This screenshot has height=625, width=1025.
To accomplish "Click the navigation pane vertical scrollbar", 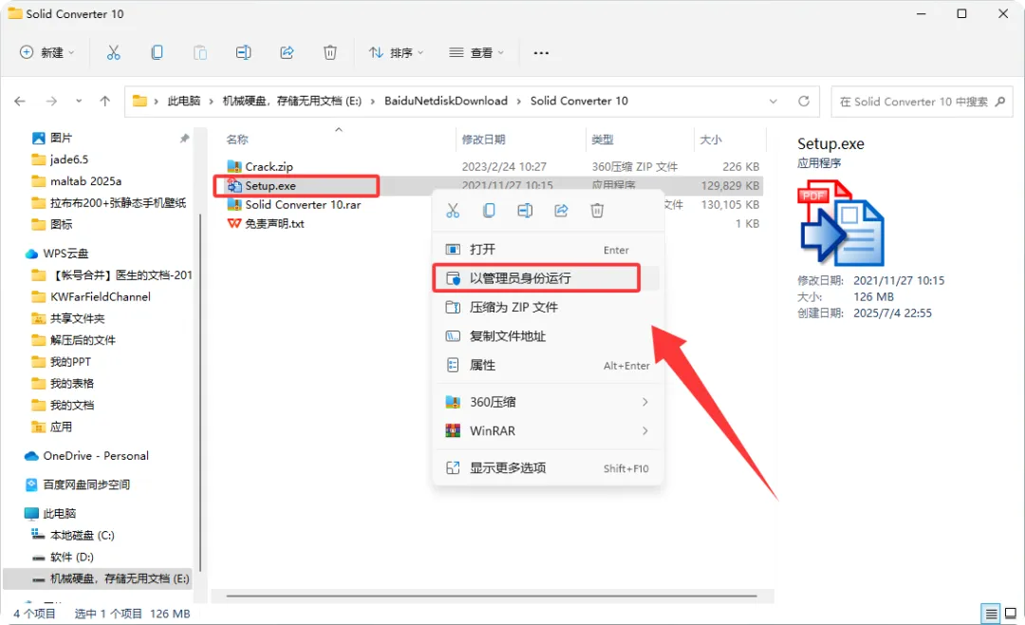I will (200, 392).
